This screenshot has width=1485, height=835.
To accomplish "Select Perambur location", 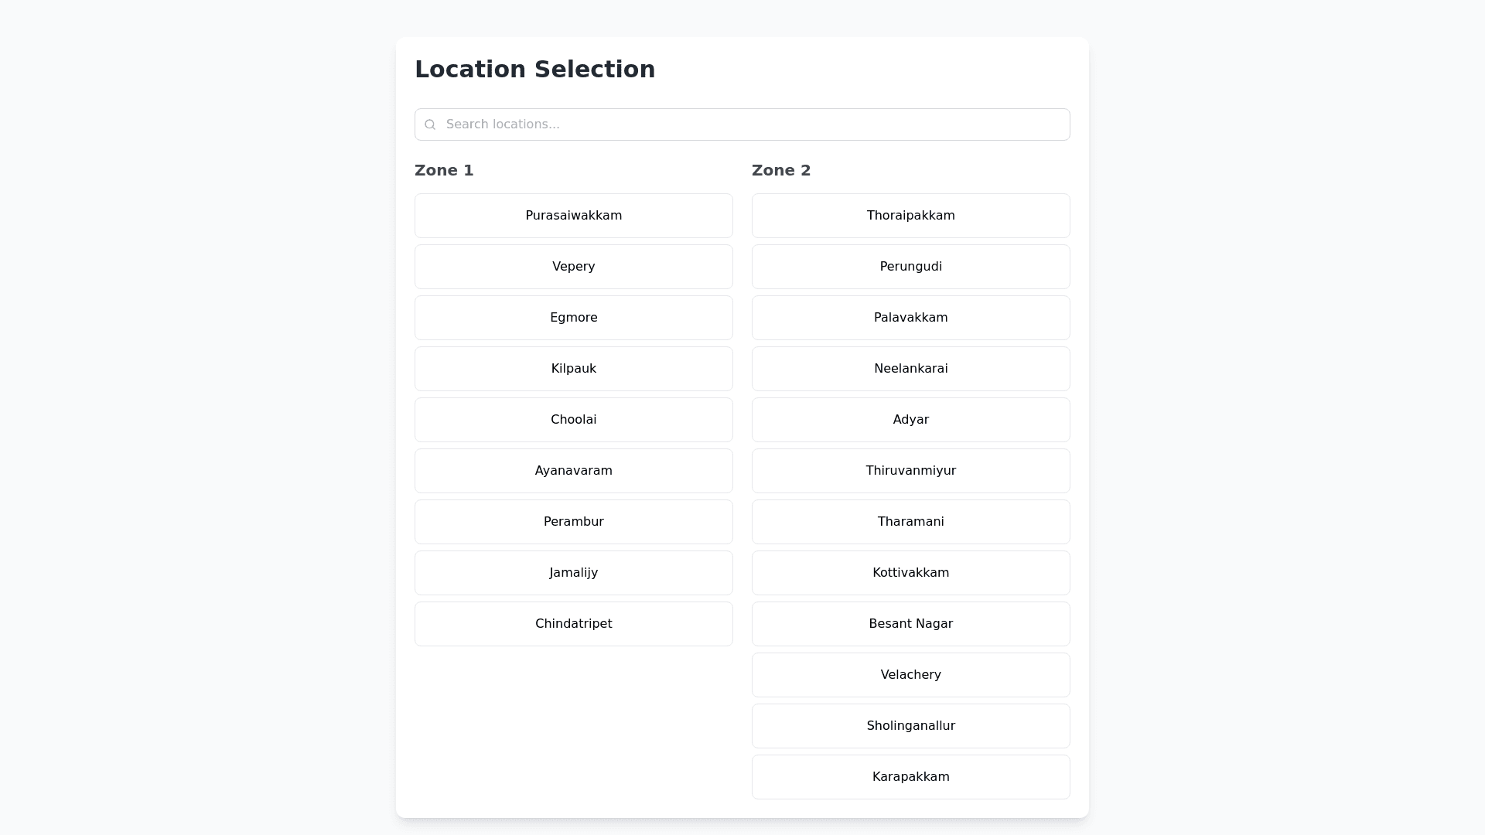I will 573,522.
